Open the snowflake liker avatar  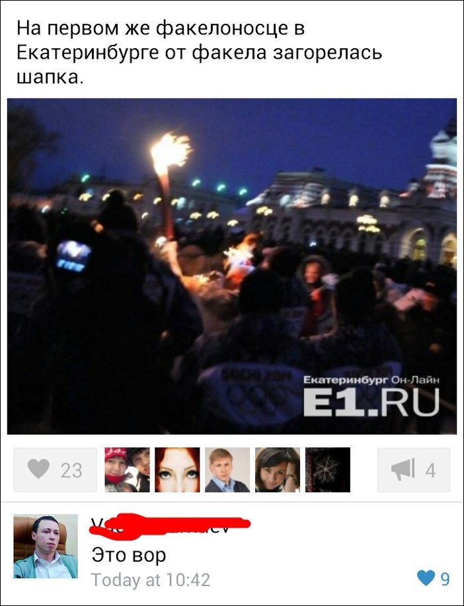click(x=328, y=470)
